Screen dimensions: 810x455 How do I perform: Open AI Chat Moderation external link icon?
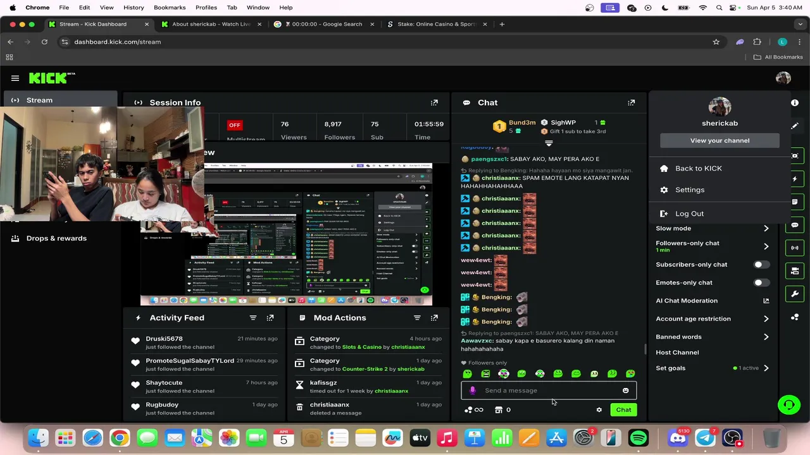[766, 301]
